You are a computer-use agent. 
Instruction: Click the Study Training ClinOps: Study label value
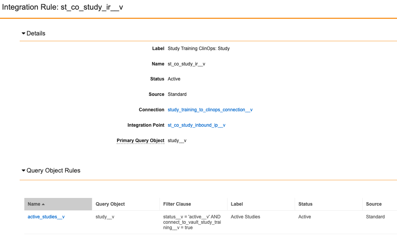pos(198,49)
